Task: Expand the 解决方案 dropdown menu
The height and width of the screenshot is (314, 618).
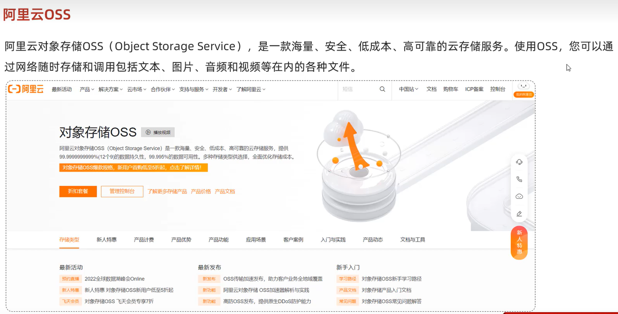Action: click(111, 89)
